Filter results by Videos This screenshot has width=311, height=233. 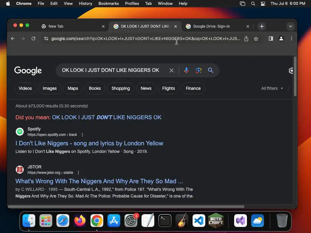[25, 88]
